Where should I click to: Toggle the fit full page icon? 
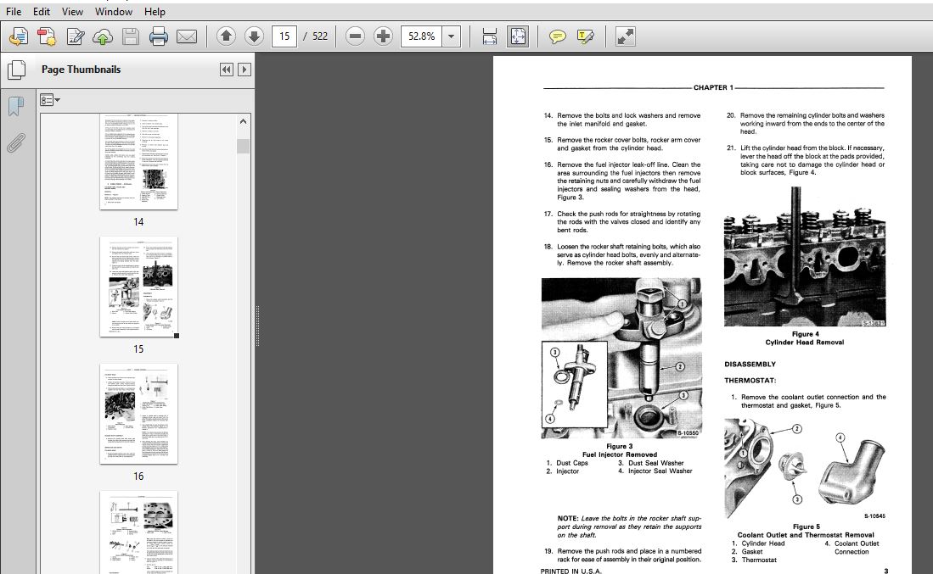(518, 36)
